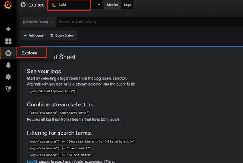Focus the Enter a Loki query field
This screenshot has height=163, width=243.
pos(150,22)
